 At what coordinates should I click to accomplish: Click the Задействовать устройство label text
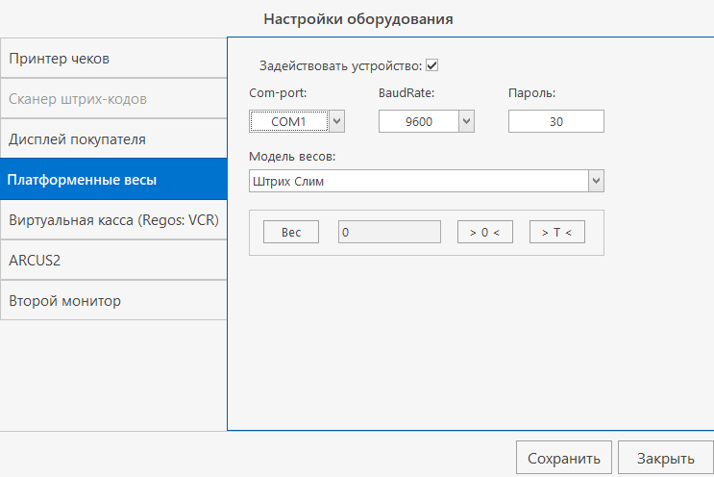[x=340, y=66]
